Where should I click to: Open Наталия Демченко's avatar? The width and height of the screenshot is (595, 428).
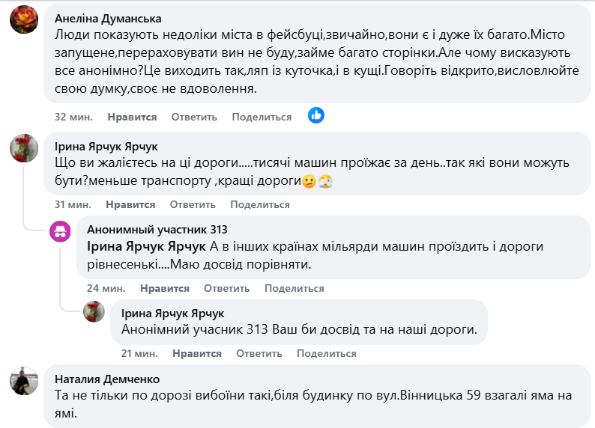pyautogui.click(x=24, y=381)
